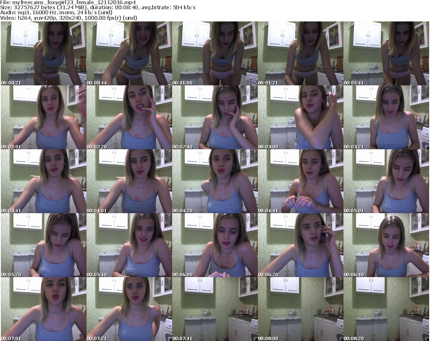This screenshot has height=341, width=430.
Task: Open the frame at 00:02:40
Action: tap(215, 117)
